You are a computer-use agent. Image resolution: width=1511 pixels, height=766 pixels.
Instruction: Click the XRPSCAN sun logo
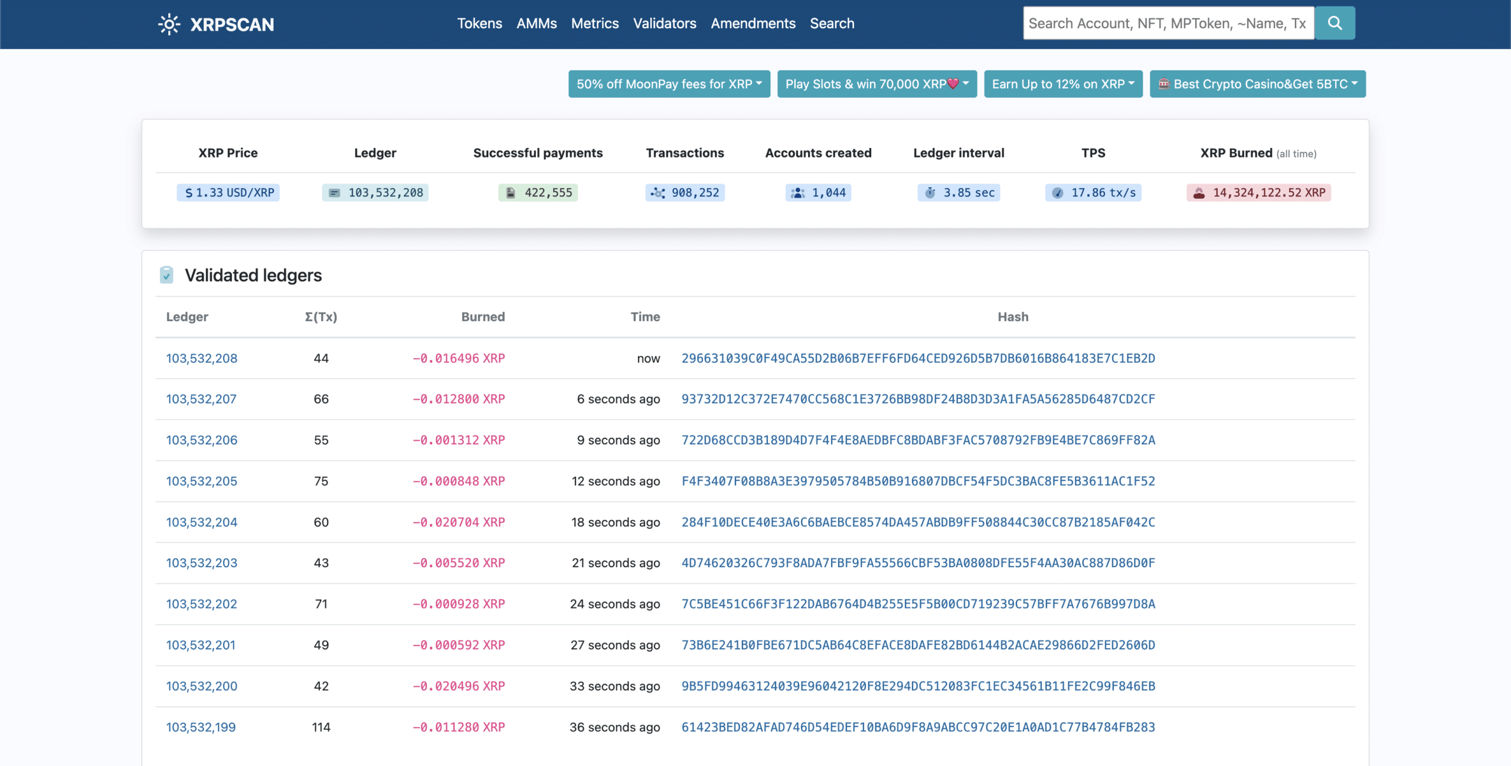[169, 24]
